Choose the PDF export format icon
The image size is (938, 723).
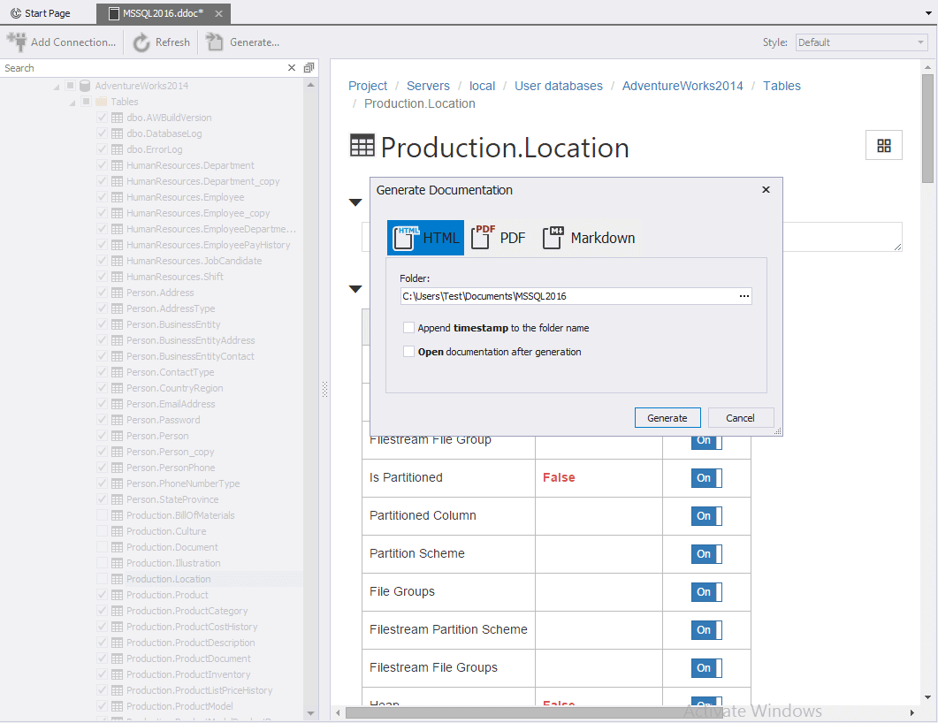point(483,237)
